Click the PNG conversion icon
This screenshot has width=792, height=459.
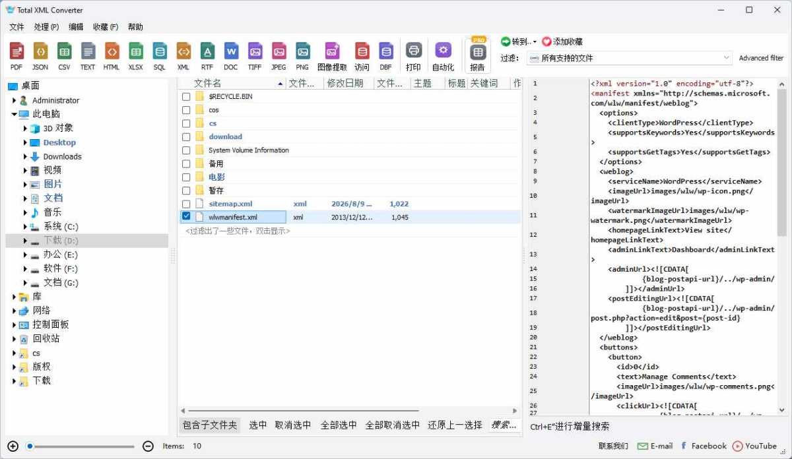coord(302,56)
